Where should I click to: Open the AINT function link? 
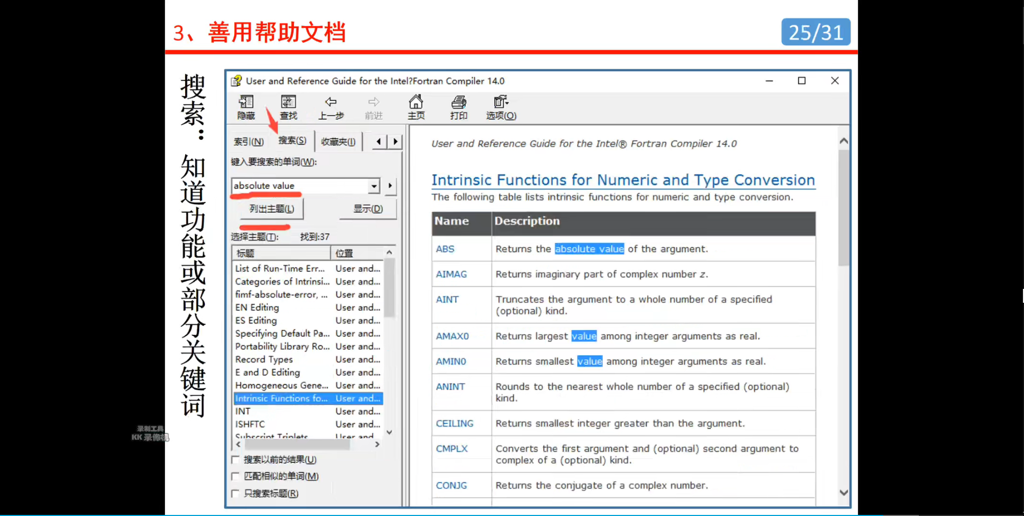coord(447,300)
